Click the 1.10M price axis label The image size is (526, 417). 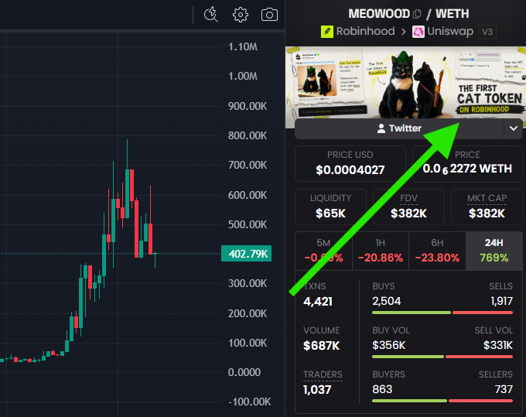[x=243, y=46]
